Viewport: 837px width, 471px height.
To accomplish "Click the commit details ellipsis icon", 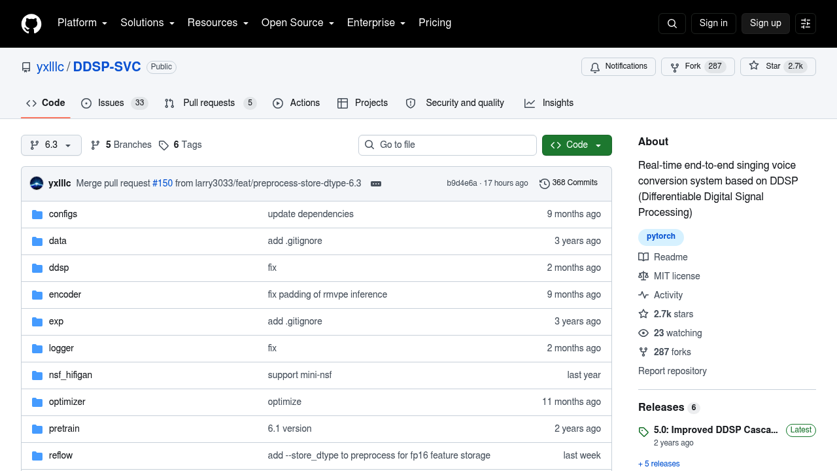I will tap(376, 184).
